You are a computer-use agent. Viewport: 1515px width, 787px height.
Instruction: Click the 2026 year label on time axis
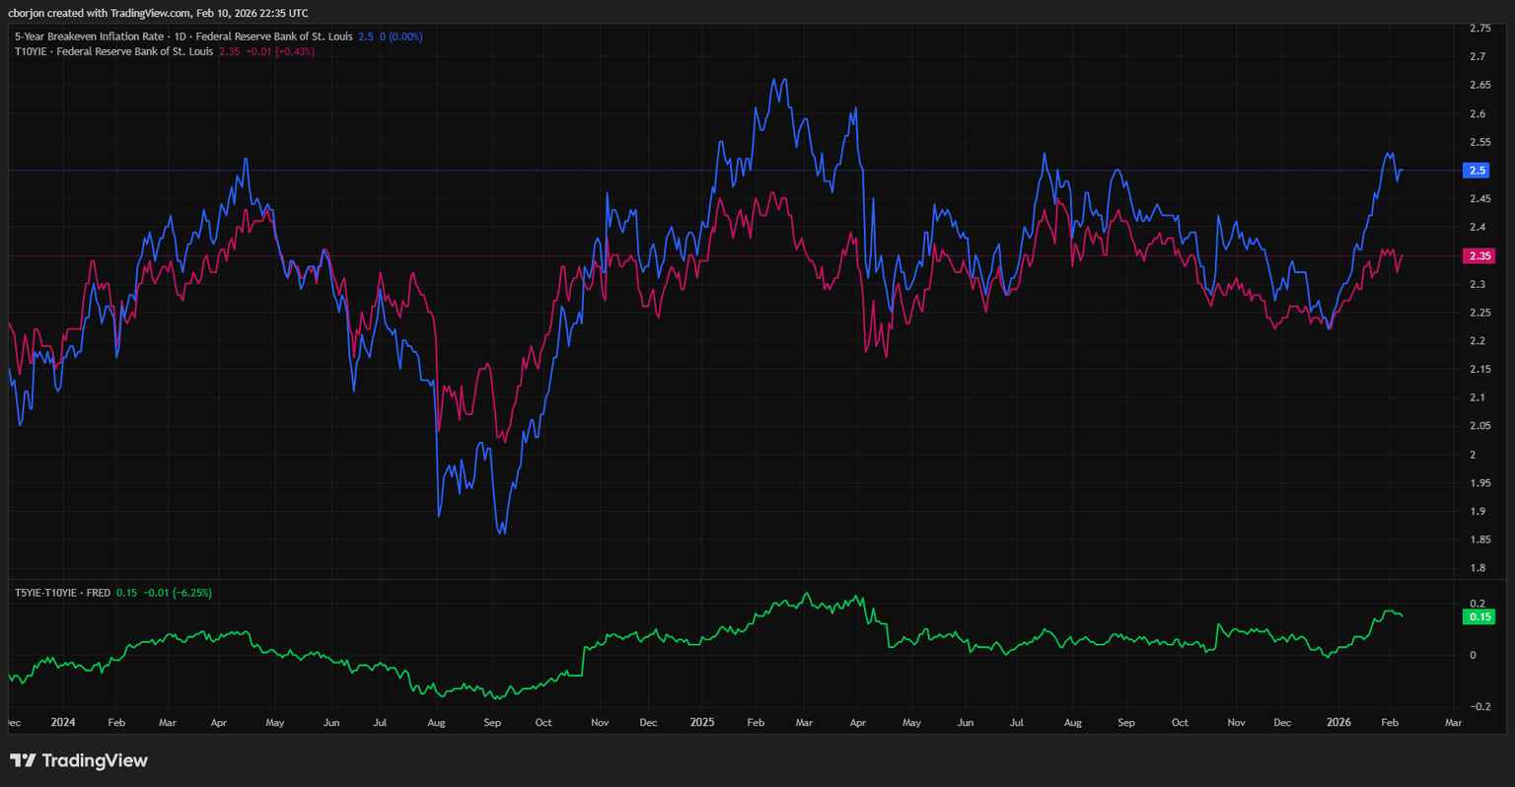1338,722
